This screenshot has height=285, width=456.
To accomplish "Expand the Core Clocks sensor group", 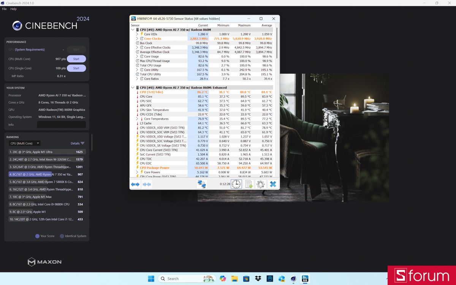I will pos(137,38).
